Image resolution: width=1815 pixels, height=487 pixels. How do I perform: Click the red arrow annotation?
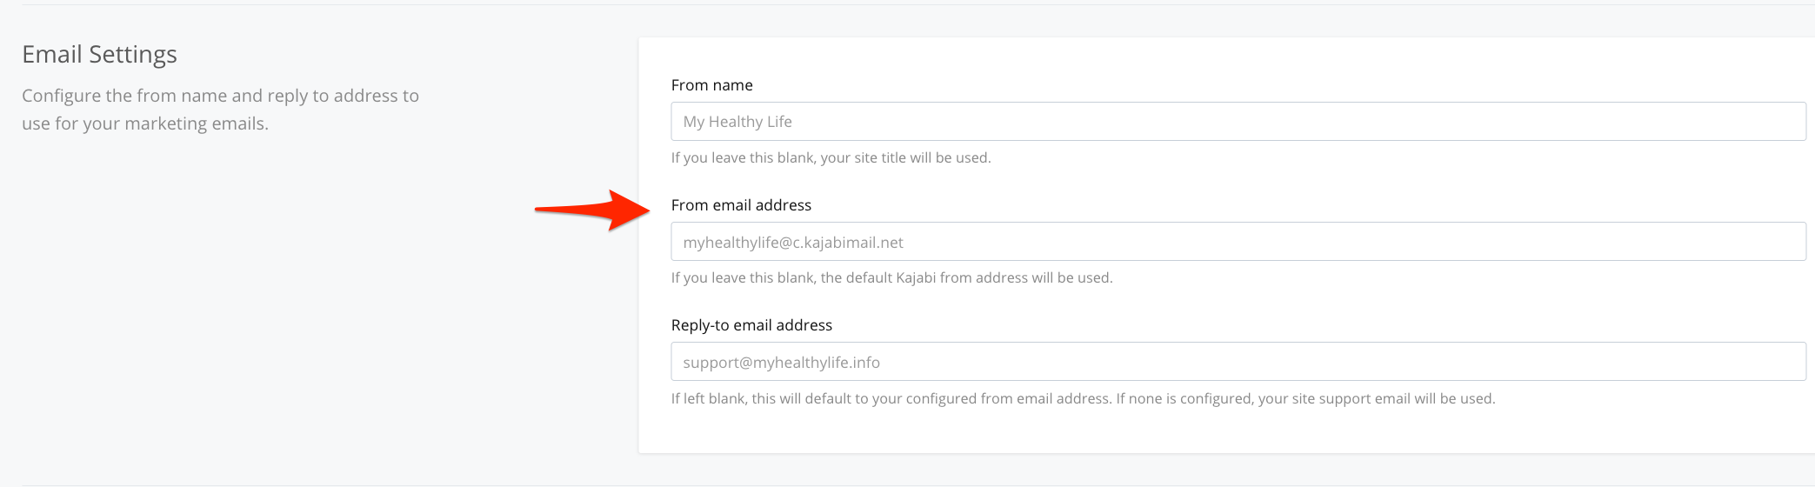coord(592,210)
